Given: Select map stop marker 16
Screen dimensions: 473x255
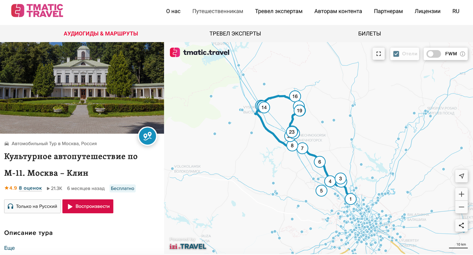Looking at the screenshot, I should (x=295, y=96).
